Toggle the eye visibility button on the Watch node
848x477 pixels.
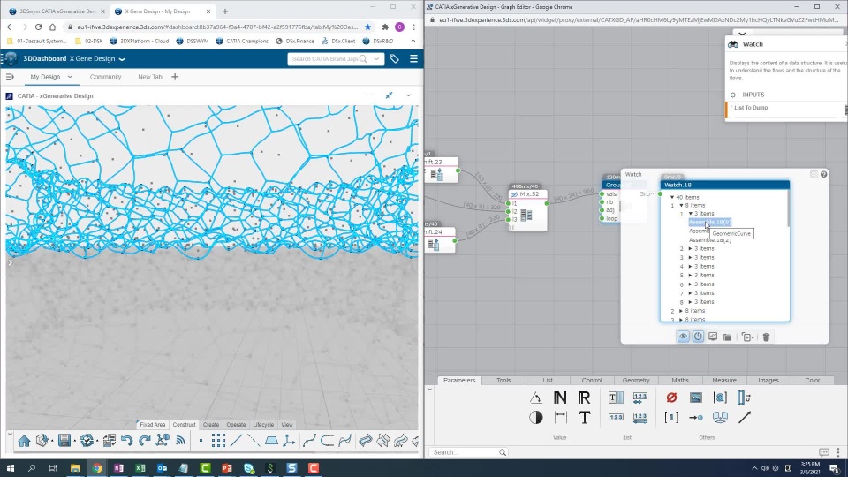pyautogui.click(x=683, y=337)
